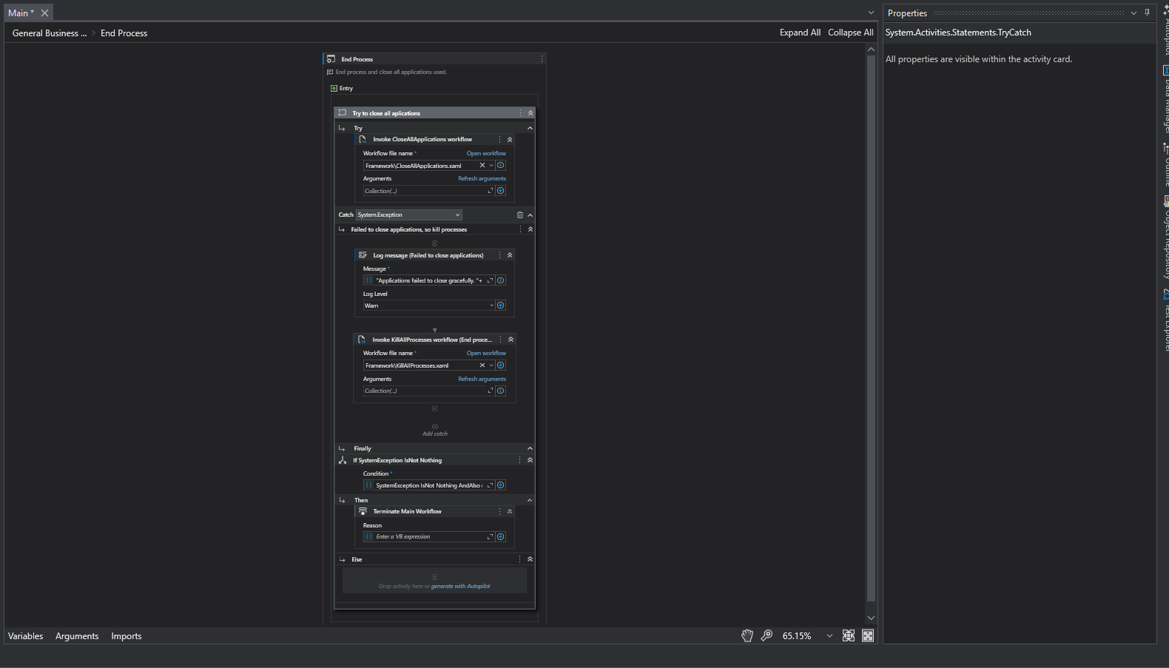Select the End Process breadcrumb
The height and width of the screenshot is (668, 1169).
coord(124,33)
